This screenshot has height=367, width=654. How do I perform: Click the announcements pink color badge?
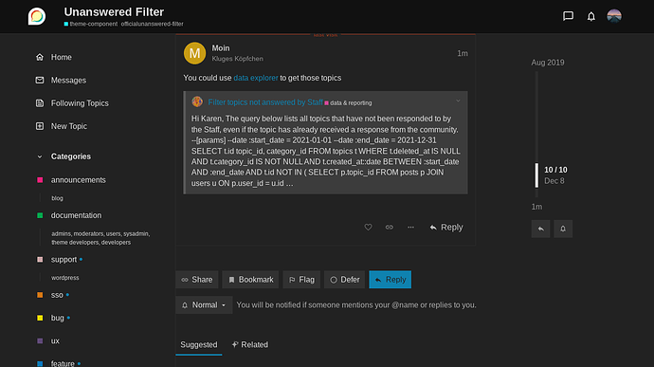[40, 180]
